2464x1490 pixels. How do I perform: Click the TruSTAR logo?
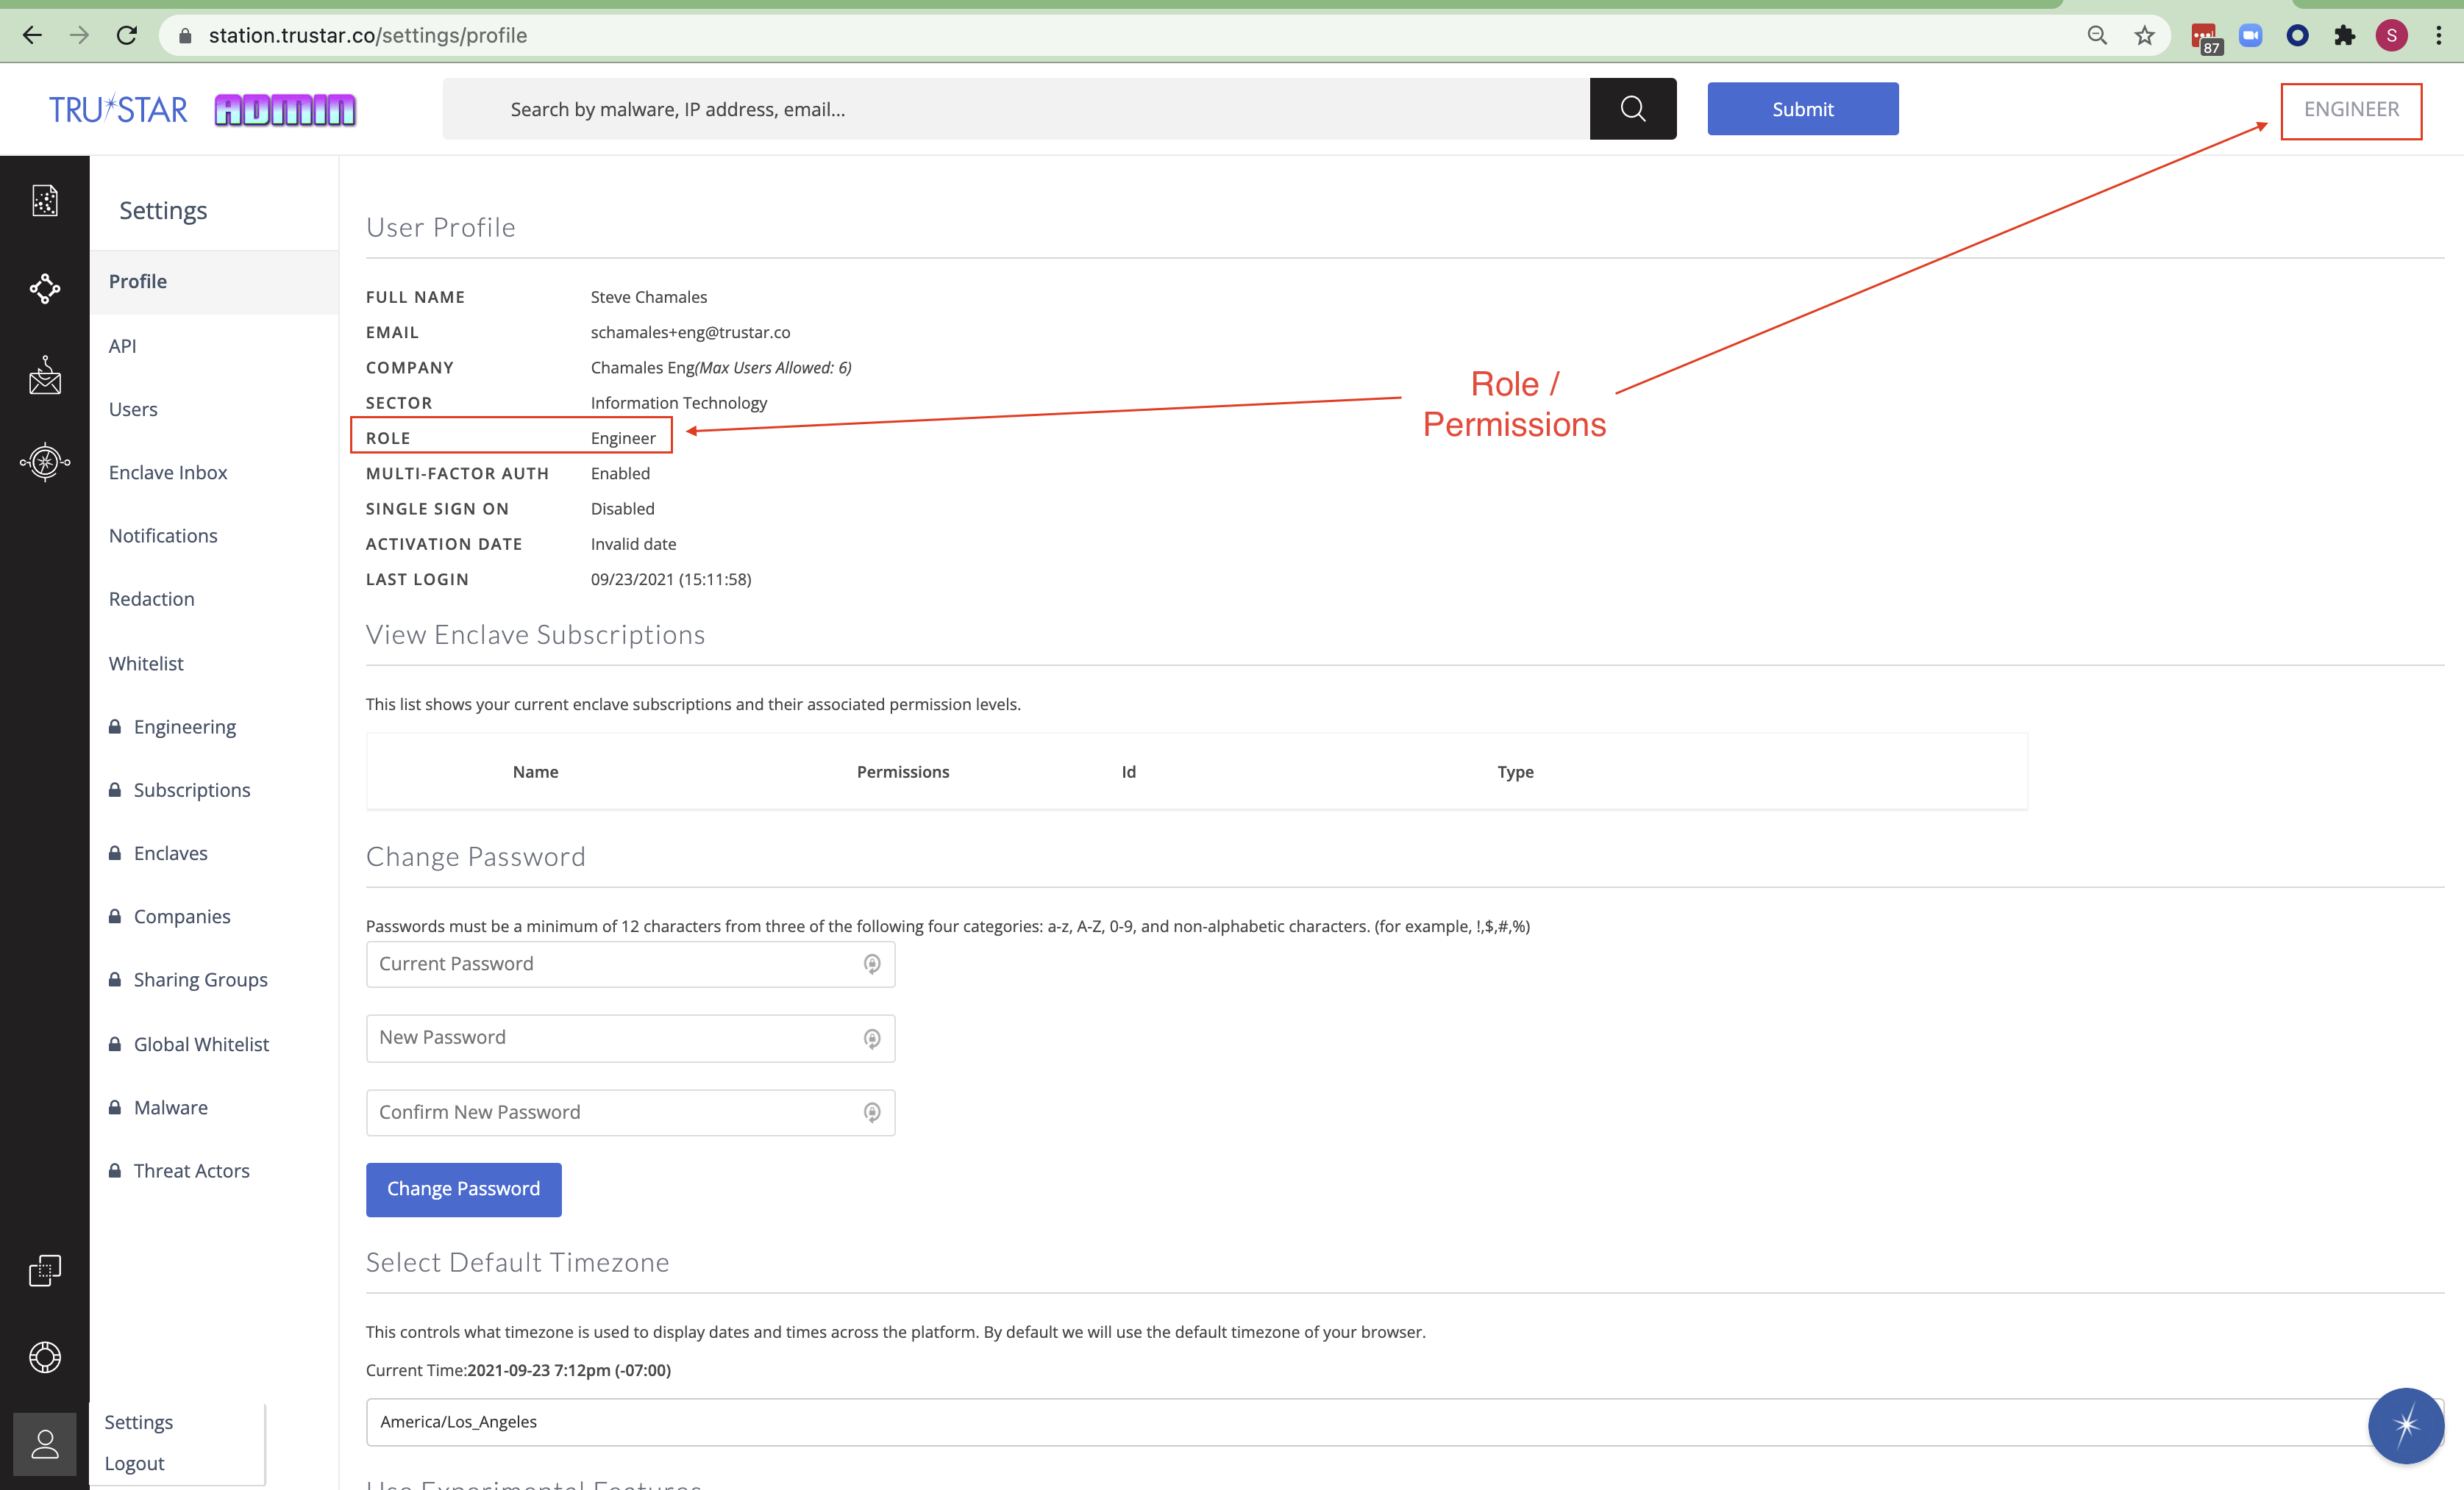(118, 109)
